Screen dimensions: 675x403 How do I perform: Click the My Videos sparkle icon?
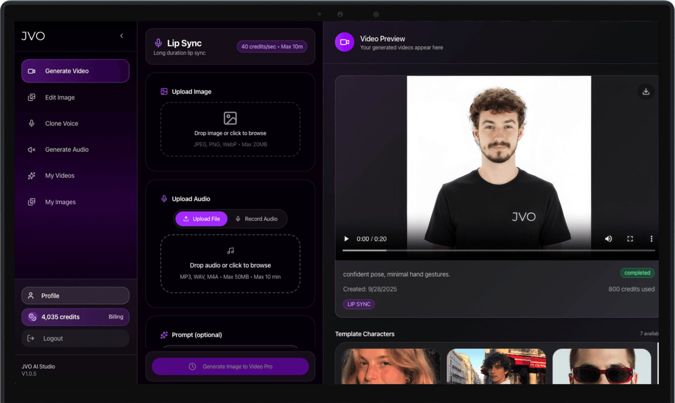(x=32, y=175)
